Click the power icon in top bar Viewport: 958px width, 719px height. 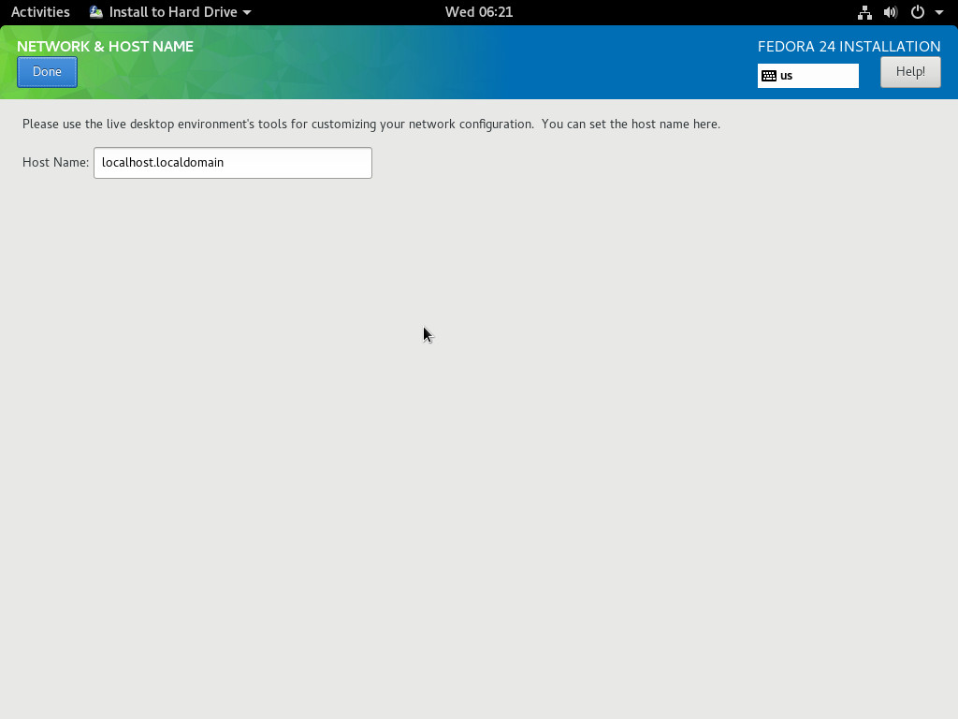point(917,12)
